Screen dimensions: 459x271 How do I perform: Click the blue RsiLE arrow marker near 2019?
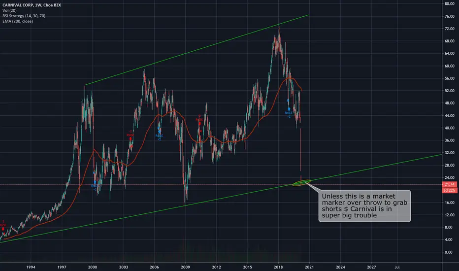point(289,109)
